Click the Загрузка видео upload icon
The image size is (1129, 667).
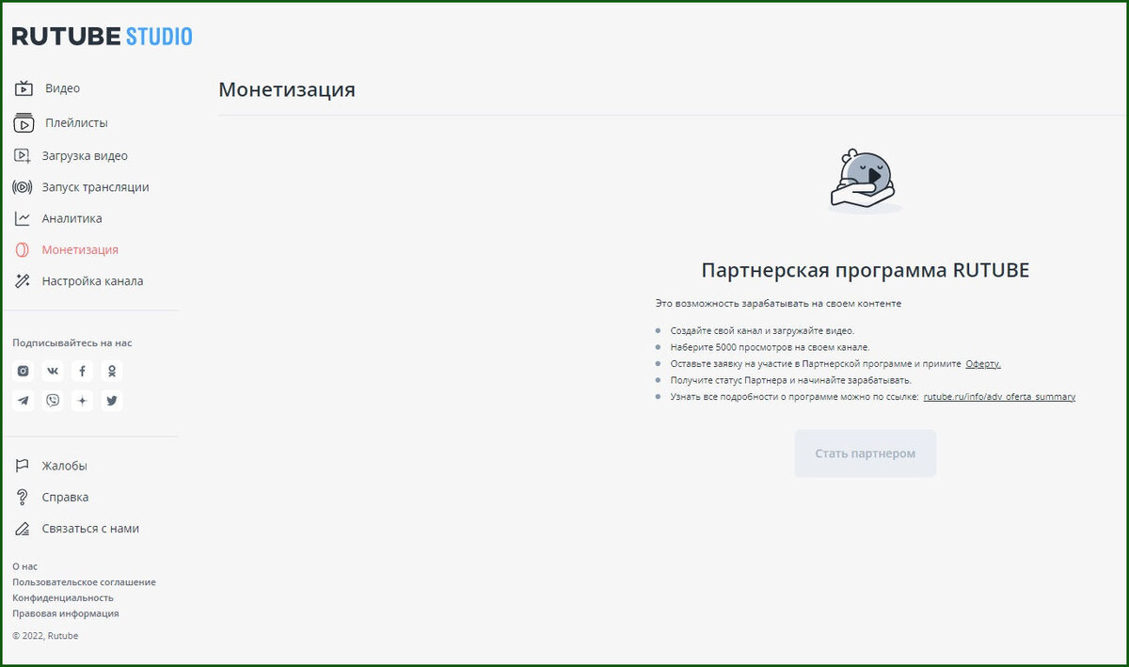click(24, 155)
